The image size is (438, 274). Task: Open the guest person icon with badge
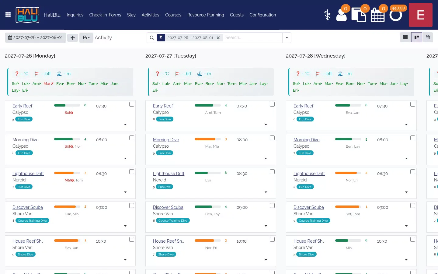click(342, 15)
